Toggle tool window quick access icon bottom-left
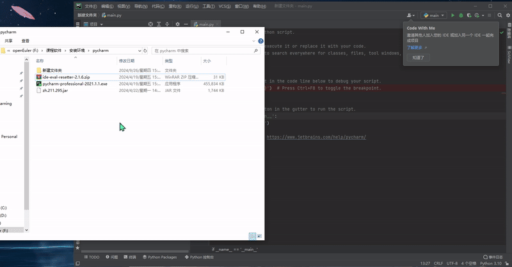The width and height of the screenshot is (512, 267). (x=77, y=263)
